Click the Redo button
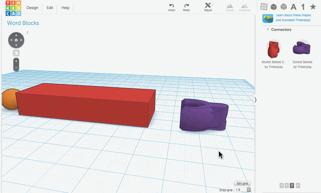The width and height of the screenshot is (321, 193). click(186, 8)
